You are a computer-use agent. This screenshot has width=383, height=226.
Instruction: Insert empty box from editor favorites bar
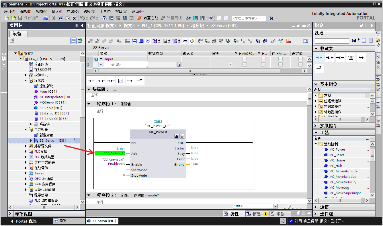pyautogui.click(x=120, y=81)
